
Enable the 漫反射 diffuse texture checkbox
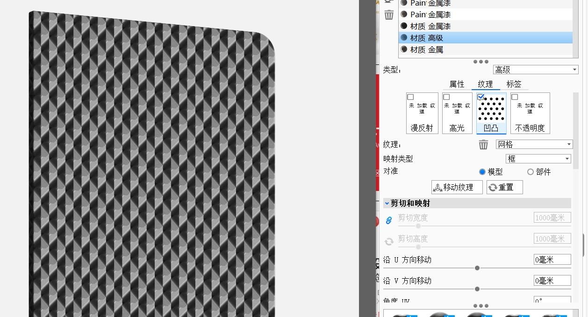click(x=411, y=97)
